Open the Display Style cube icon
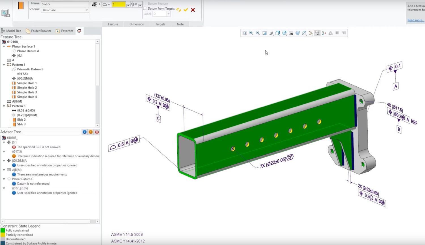The height and width of the screenshot is (245, 425). click(278, 33)
